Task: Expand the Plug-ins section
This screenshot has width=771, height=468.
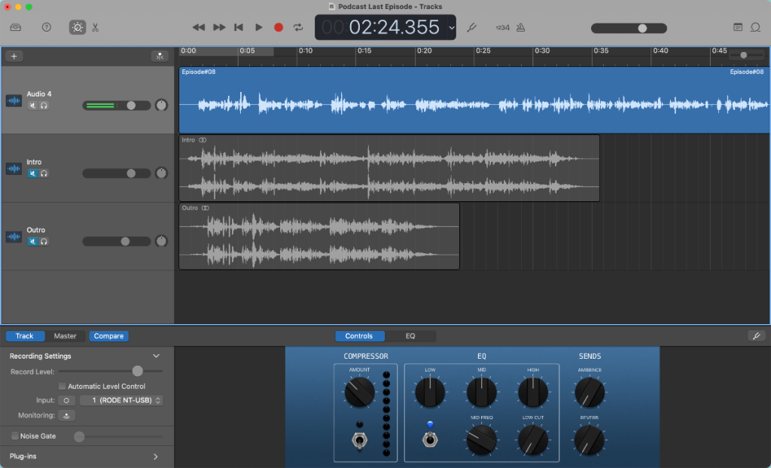Action: point(156,456)
